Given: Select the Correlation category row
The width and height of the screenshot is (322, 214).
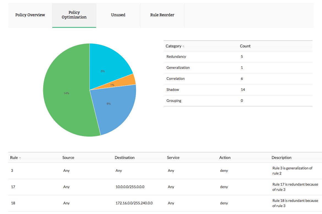Looking at the screenshot, I should tap(176, 78).
